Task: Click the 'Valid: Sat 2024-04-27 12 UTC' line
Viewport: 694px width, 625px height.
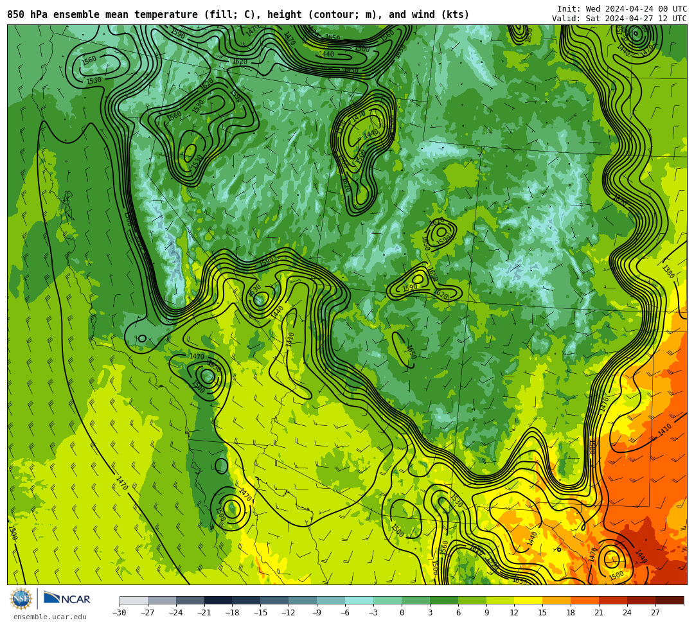Action: point(619,19)
